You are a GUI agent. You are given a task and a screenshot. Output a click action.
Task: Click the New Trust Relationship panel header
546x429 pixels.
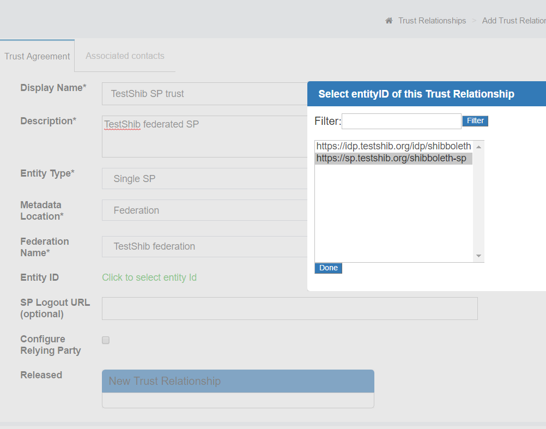coord(238,381)
